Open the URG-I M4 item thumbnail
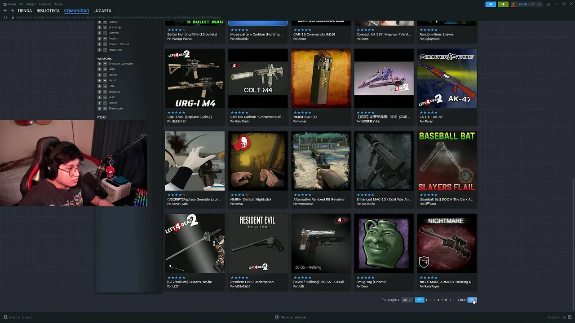Viewport: 575px width, 323px height. [x=195, y=79]
